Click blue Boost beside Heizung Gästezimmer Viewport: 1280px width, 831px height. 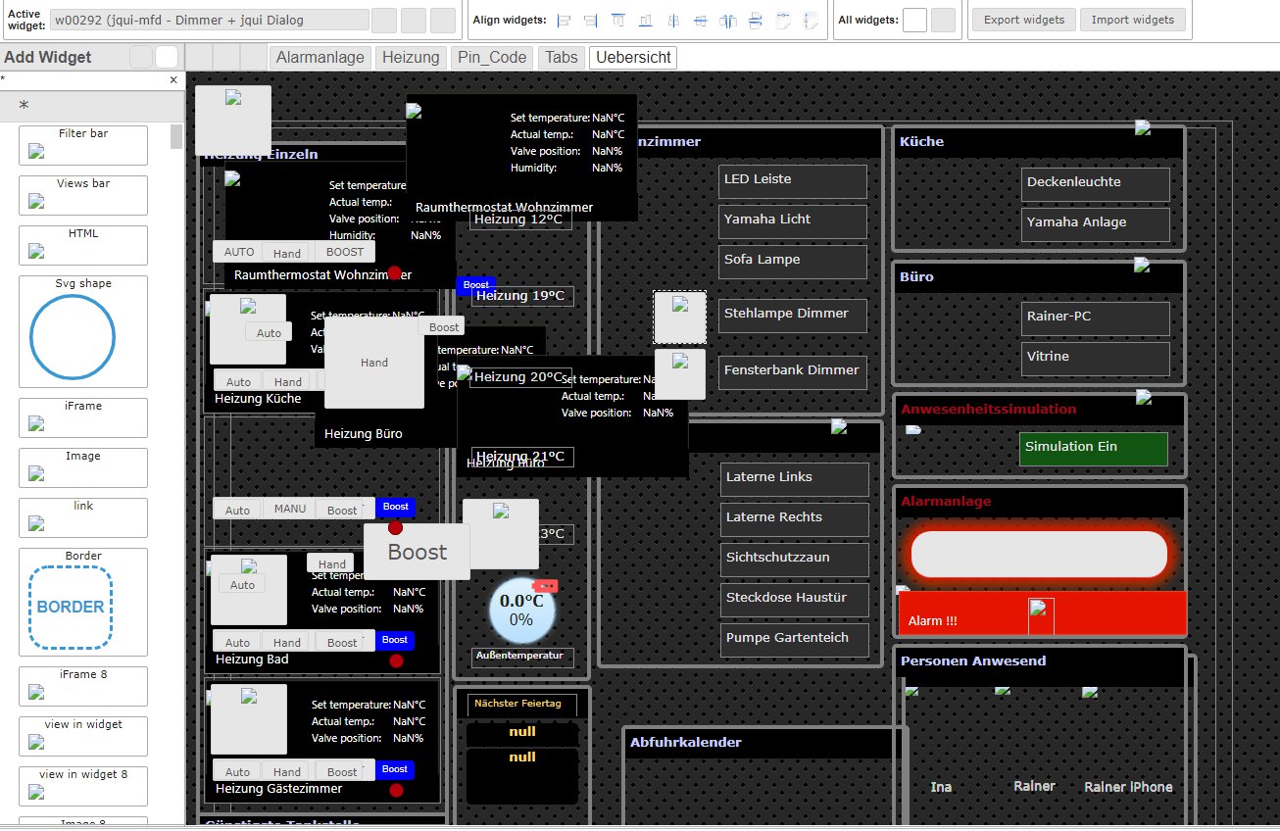395,769
